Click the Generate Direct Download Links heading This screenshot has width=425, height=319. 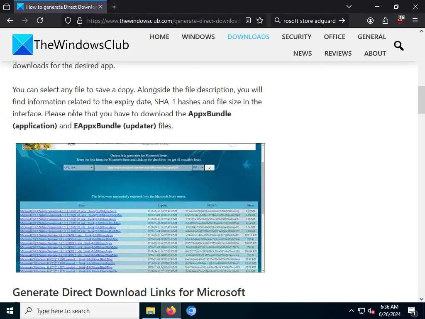coord(129,292)
